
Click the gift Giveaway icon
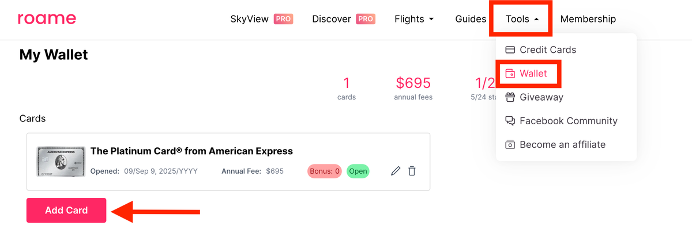click(x=510, y=97)
